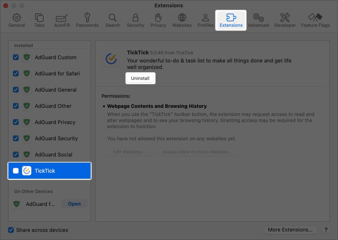Click the Edit Websites button

coord(129,152)
